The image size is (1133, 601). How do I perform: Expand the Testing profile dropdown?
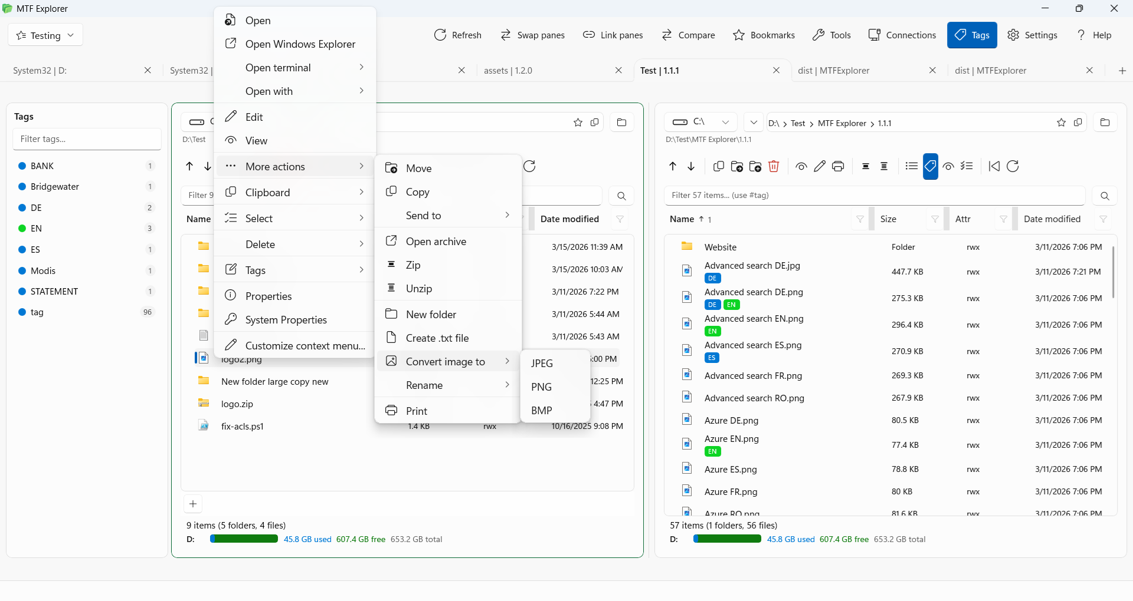(45, 34)
